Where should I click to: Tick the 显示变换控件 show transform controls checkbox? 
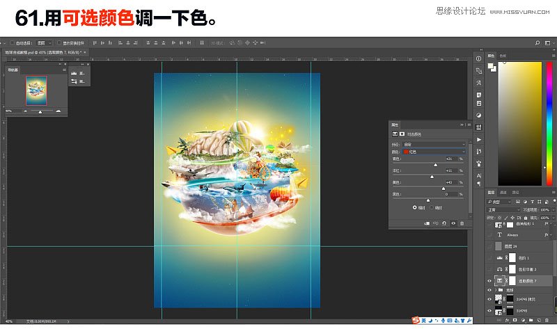click(59, 43)
